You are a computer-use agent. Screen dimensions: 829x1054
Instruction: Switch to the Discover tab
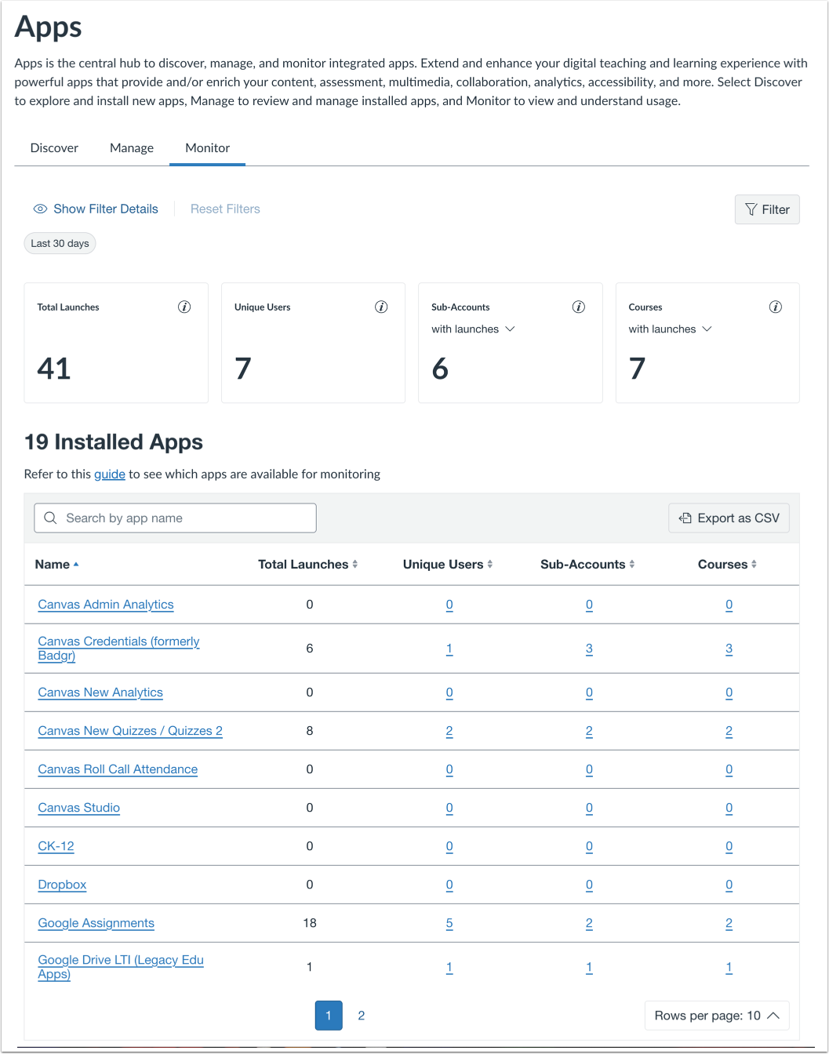[54, 147]
